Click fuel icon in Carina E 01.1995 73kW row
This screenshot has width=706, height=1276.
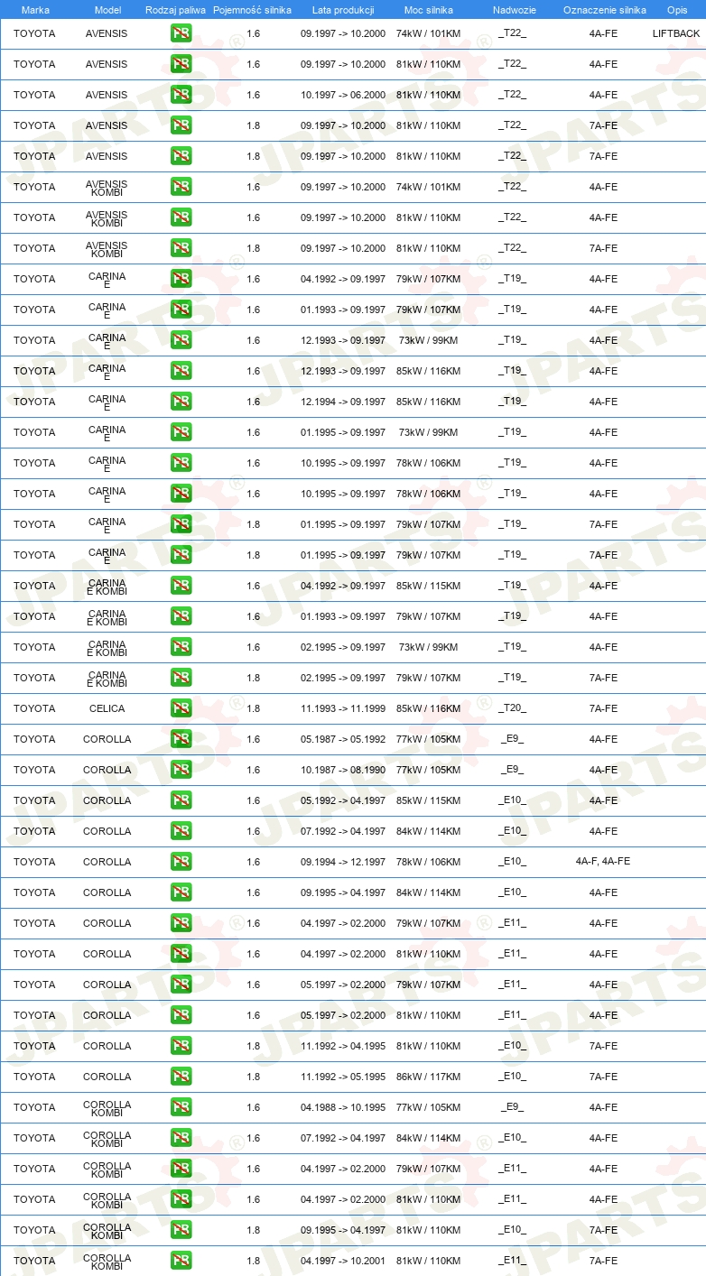click(181, 432)
